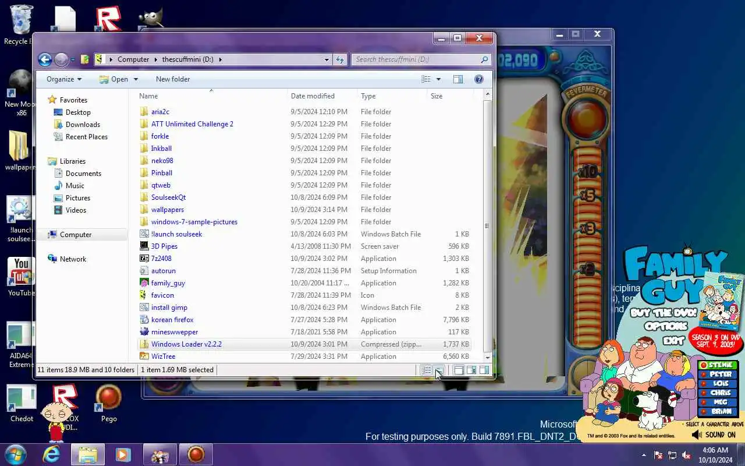
Task: Click the search magnifier icon
Action: pos(484,59)
